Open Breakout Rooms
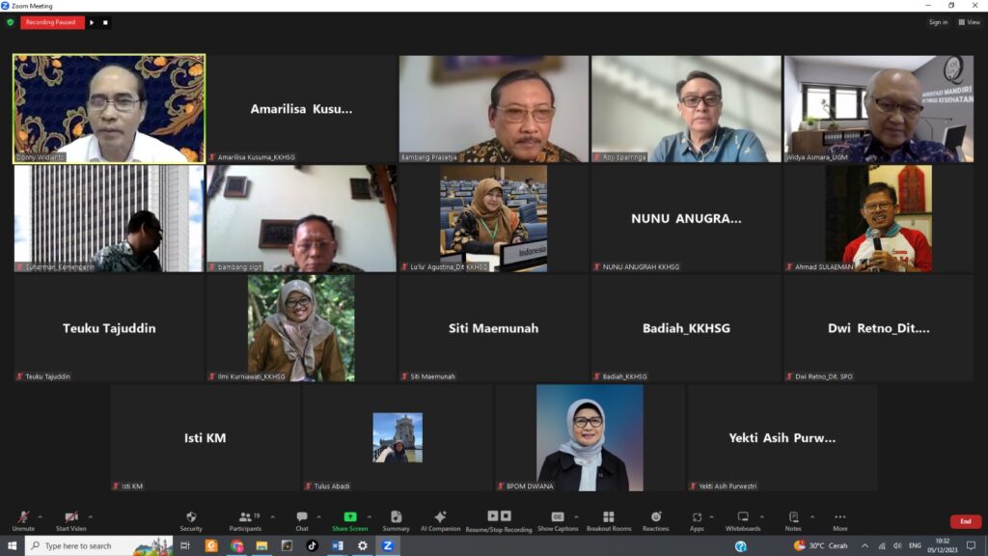Viewport: 988px width, 556px height. [608, 520]
